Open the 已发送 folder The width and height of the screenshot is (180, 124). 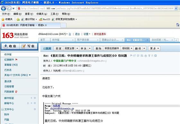(8, 70)
